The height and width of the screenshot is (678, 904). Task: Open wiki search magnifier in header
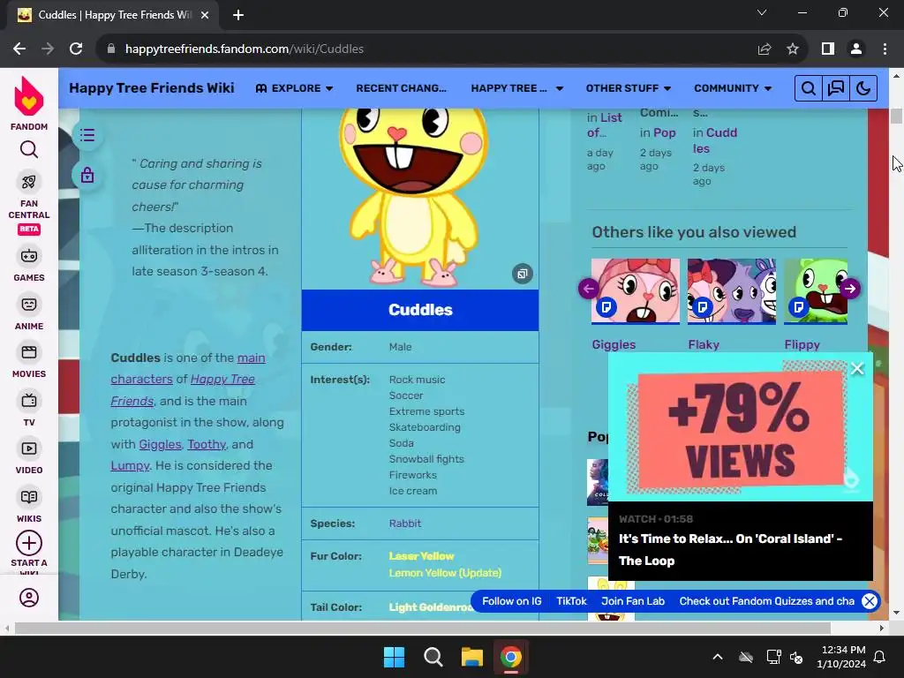(x=809, y=88)
